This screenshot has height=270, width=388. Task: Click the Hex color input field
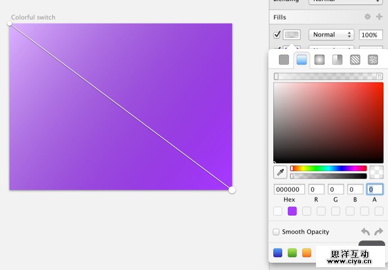289,189
